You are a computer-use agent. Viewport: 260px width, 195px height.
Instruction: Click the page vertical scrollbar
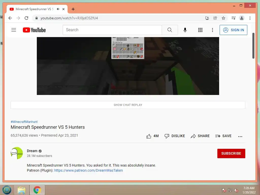253,46
